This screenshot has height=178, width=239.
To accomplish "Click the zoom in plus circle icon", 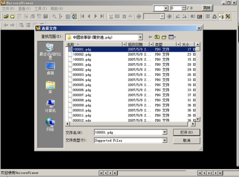I will click(x=169, y=16).
